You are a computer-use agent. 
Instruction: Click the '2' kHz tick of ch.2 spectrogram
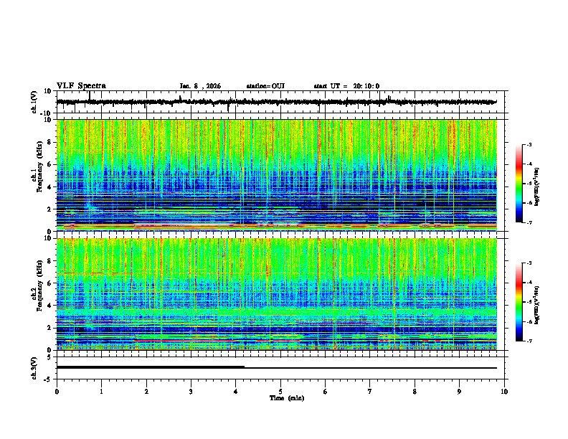(x=49, y=328)
